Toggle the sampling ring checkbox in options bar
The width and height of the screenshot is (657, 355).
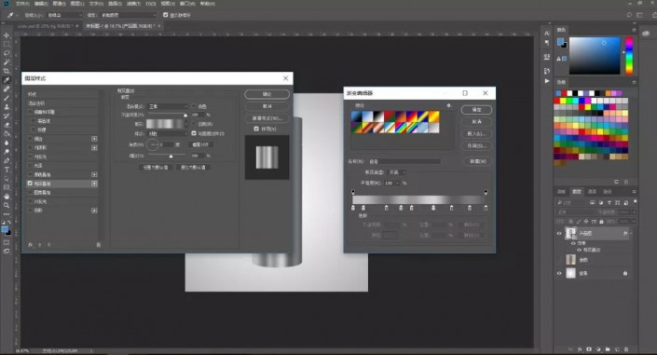coord(166,15)
